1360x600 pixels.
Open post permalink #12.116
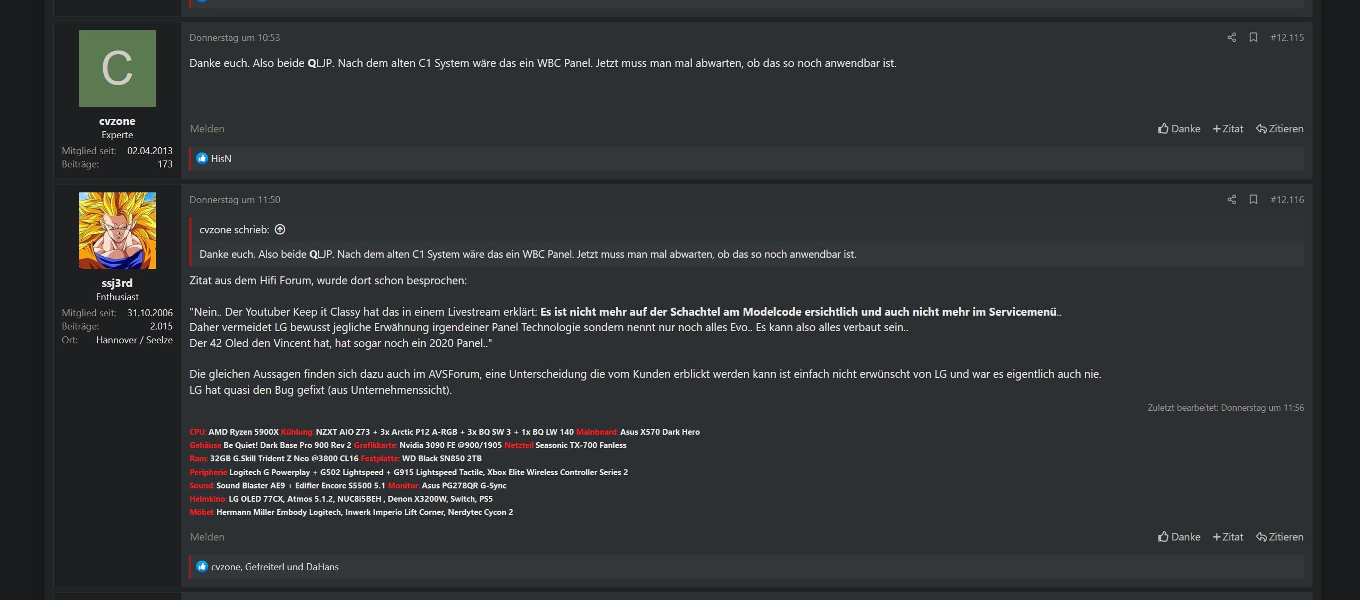(x=1287, y=199)
